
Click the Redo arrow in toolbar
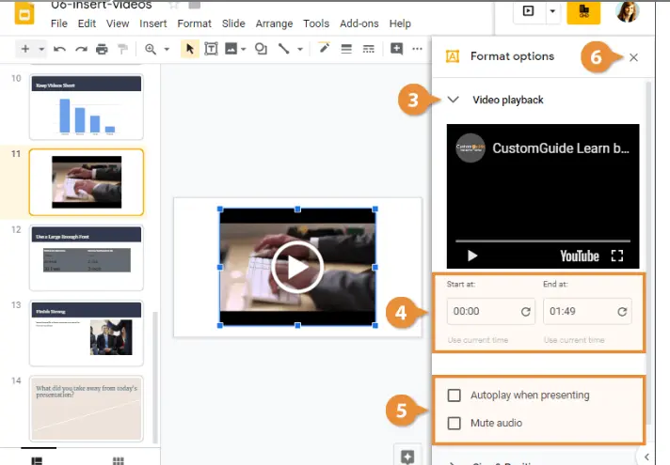[81, 49]
